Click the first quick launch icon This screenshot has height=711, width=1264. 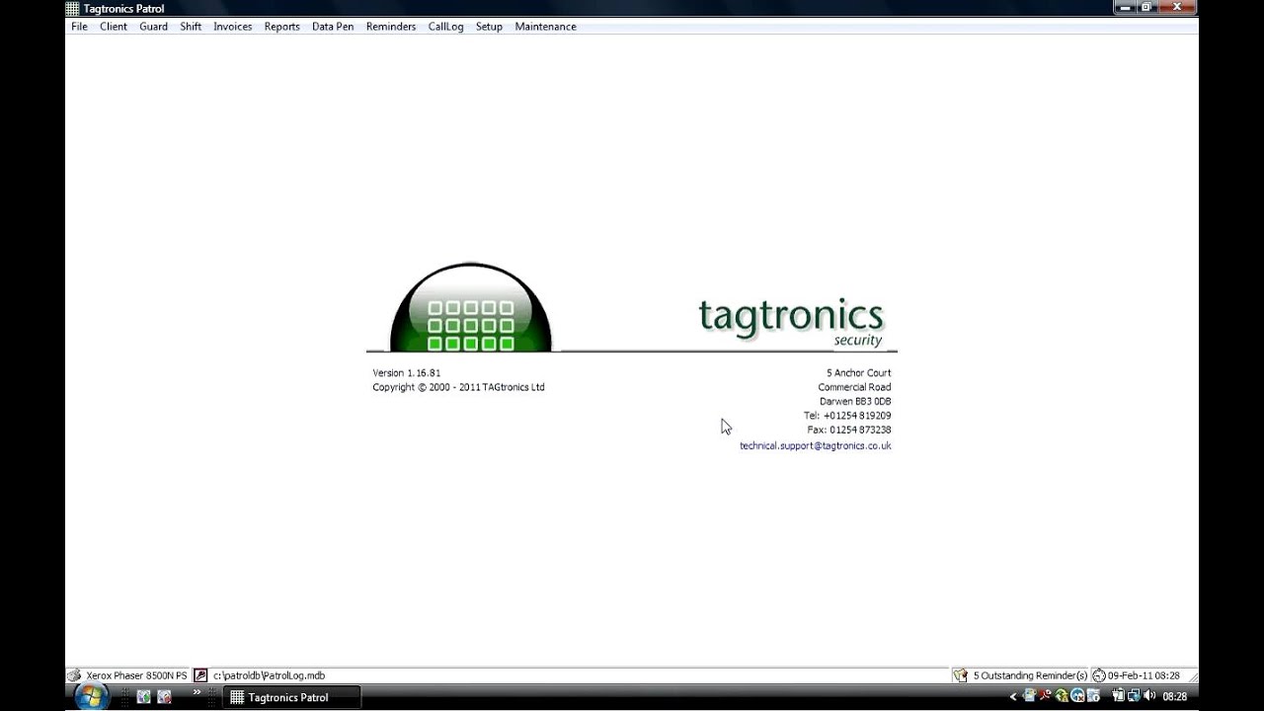point(143,697)
